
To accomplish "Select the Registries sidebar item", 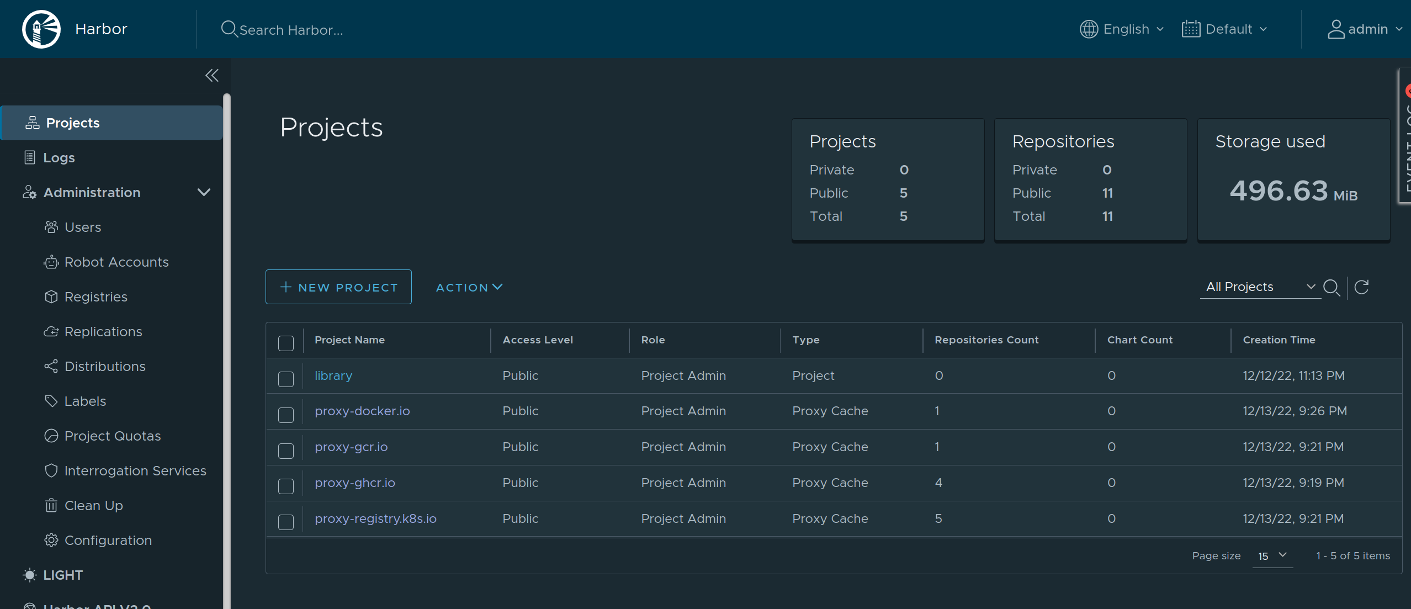I will coord(97,296).
